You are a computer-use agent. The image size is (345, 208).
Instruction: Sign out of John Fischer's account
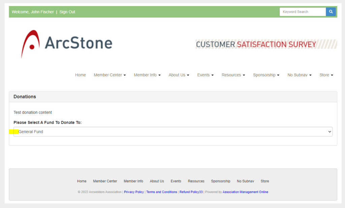click(67, 12)
